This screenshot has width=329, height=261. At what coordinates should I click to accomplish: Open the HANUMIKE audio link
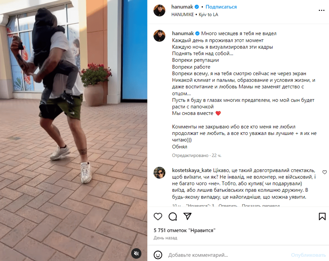tap(182, 15)
